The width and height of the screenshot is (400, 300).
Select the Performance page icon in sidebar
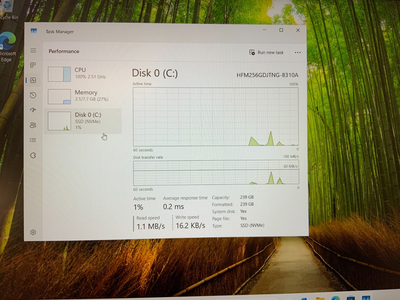(33, 80)
